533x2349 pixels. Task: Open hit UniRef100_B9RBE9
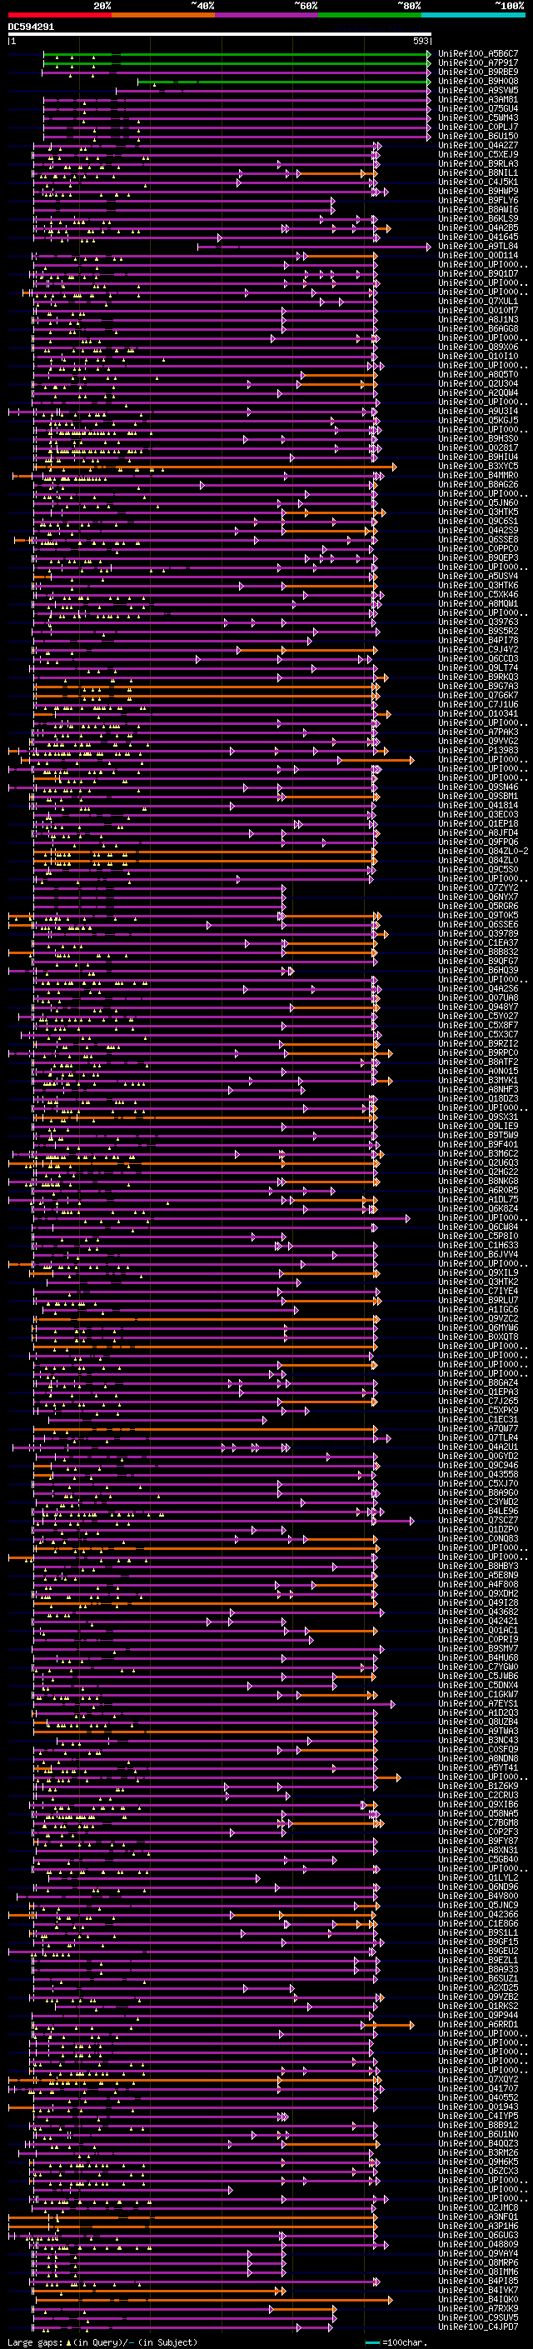point(478,72)
